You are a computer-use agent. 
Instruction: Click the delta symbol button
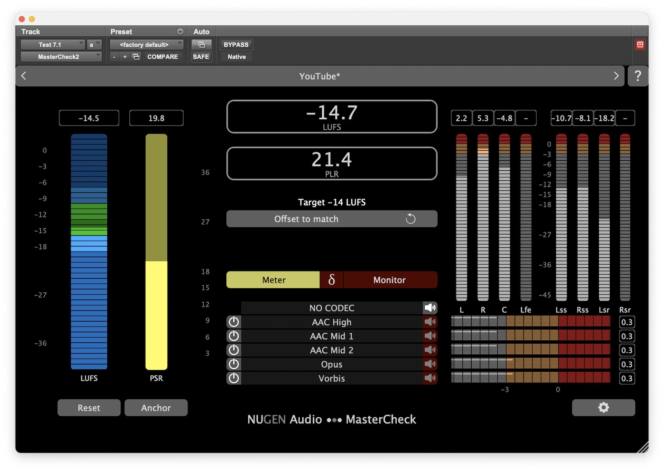pos(331,280)
